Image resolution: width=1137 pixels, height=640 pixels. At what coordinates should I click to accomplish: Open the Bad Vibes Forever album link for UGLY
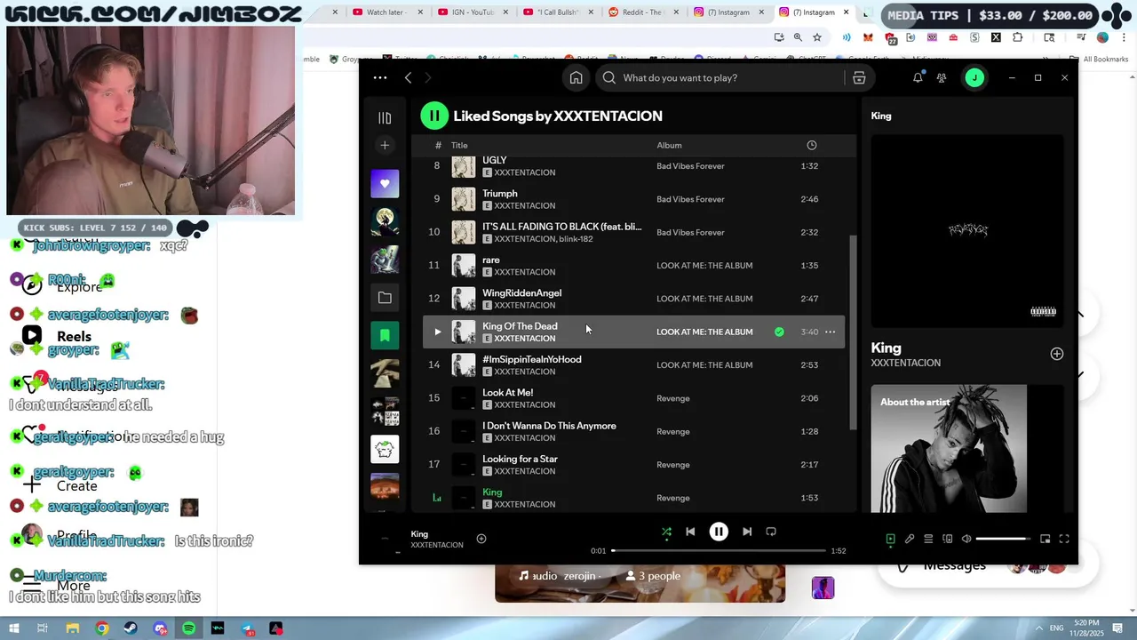(x=690, y=166)
